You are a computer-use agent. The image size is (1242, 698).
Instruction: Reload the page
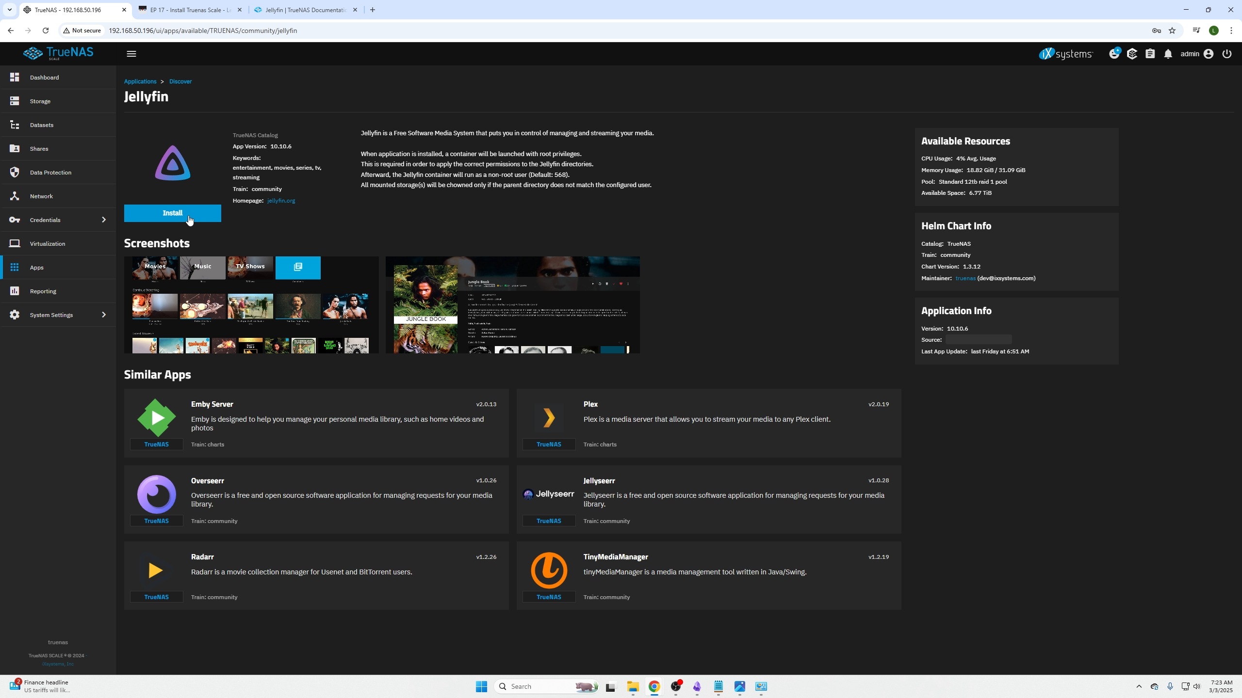pos(46,31)
